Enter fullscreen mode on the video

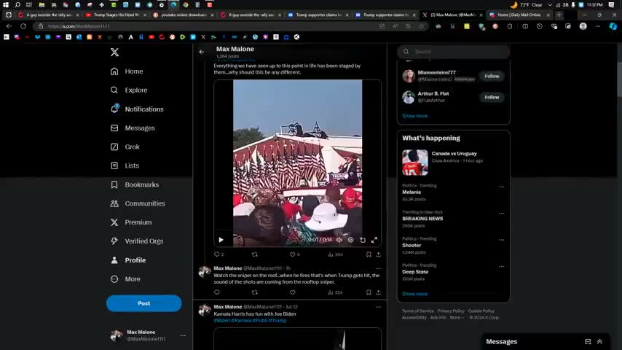[374, 240]
